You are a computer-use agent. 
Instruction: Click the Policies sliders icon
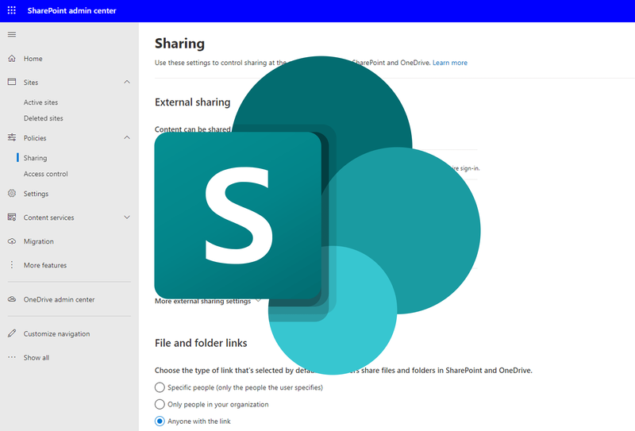pyautogui.click(x=12, y=138)
